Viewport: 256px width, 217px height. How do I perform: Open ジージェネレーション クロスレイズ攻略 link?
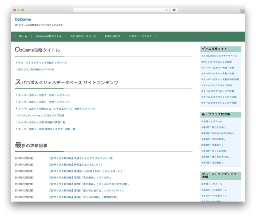coord(40,115)
